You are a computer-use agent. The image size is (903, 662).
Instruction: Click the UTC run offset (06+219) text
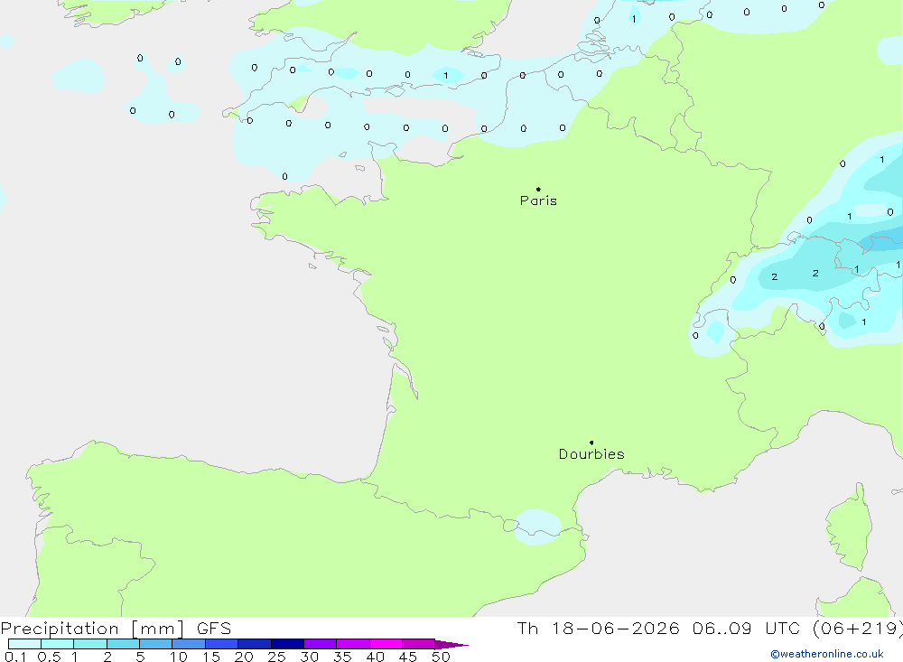click(x=858, y=628)
